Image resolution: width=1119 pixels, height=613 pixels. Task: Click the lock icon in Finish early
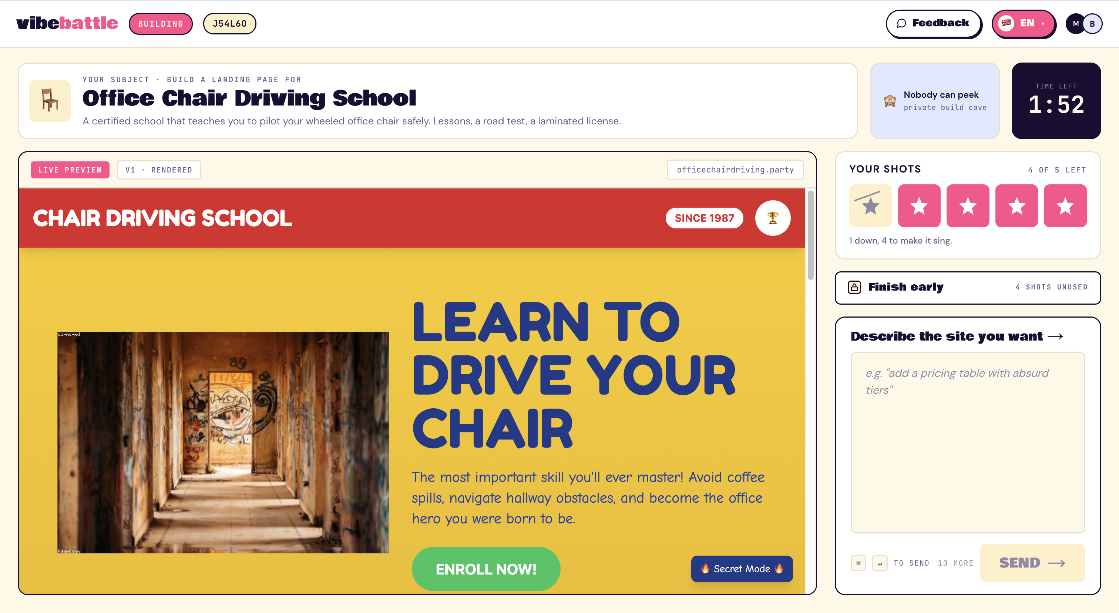pyautogui.click(x=854, y=287)
